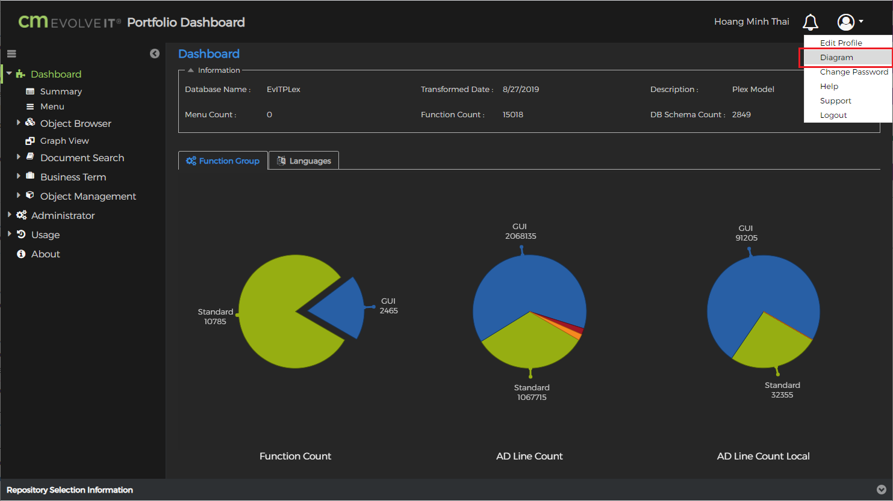893x501 pixels.
Task: Open the About page
Action: [46, 254]
